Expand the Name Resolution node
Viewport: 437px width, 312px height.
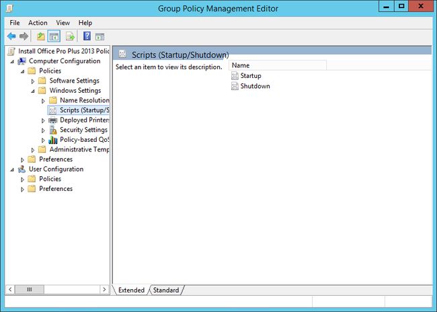(x=43, y=101)
